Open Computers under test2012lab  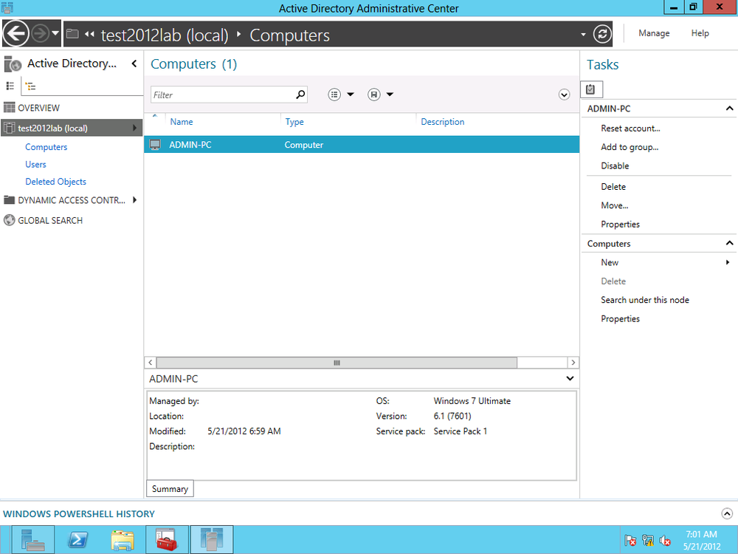pos(46,147)
